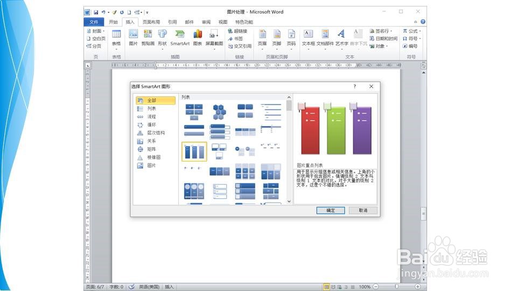Screen dimensions: 517x291
Task: Click the SmartArt ribbon icon
Action: coord(180,38)
